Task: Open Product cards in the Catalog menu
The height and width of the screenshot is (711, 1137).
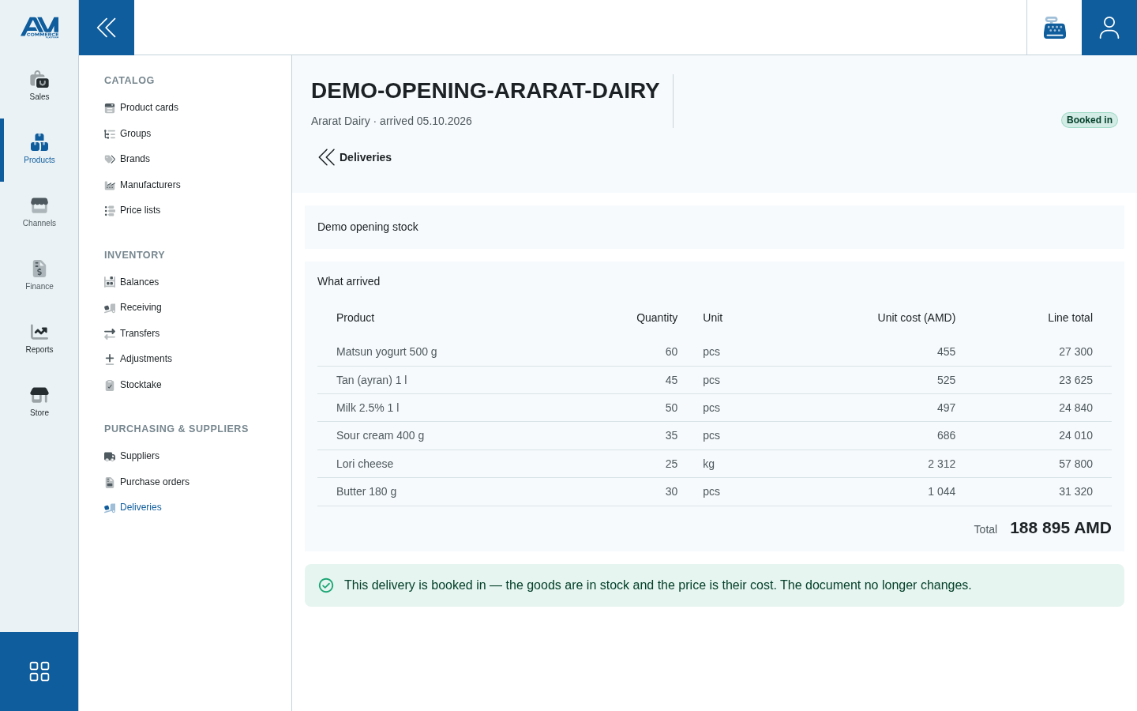Action: point(149,107)
